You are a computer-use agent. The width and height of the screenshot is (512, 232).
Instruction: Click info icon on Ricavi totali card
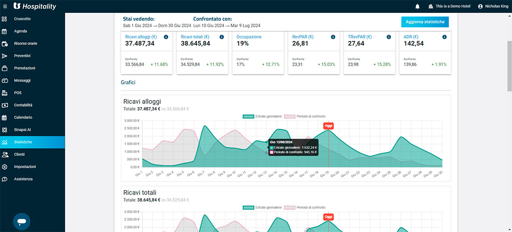pyautogui.click(x=222, y=37)
